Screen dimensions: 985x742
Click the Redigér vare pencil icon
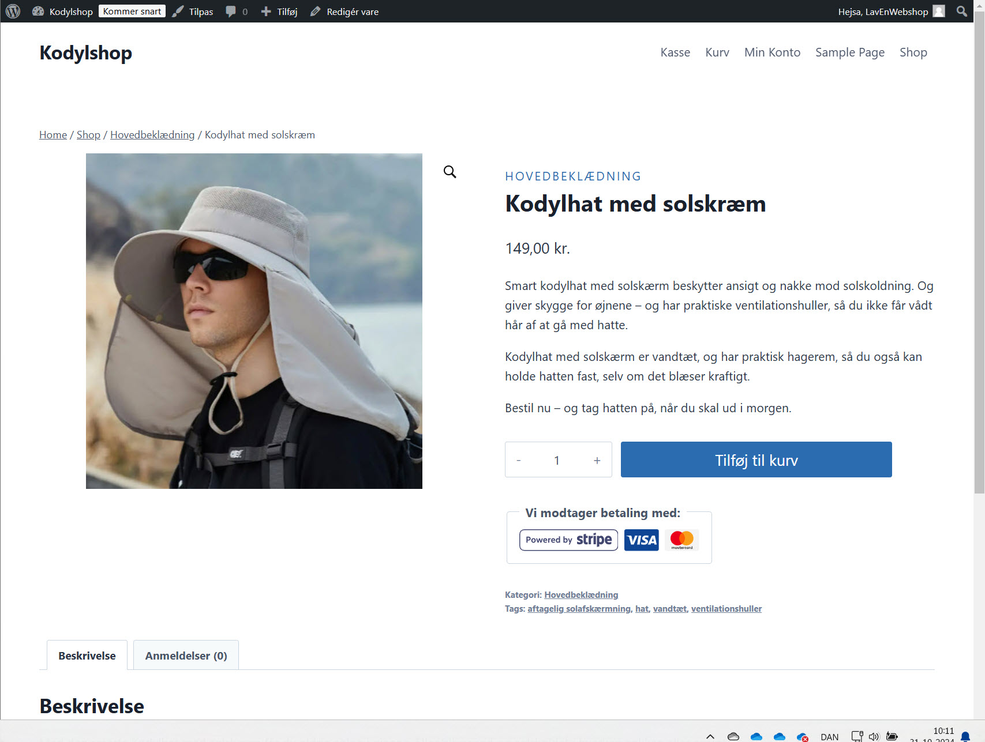coord(316,11)
